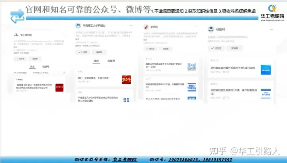Image resolution: width=287 pixels, height=163 pixels.
Task: Expand the 华南理工大学研招办 description with 展开
Action: (77, 39)
